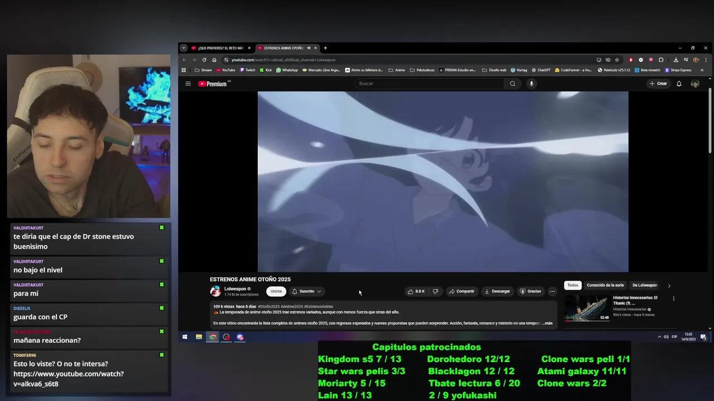
Task: Open options for Historias Innecesarias video
Action: pyautogui.click(x=673, y=299)
